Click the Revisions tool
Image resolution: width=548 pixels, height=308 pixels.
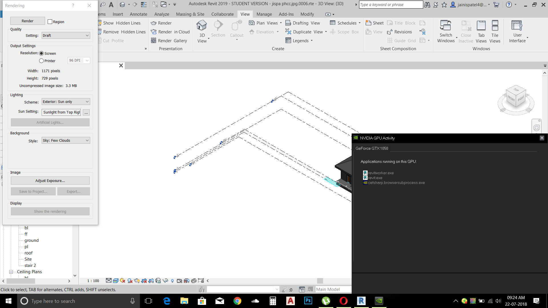400,32
